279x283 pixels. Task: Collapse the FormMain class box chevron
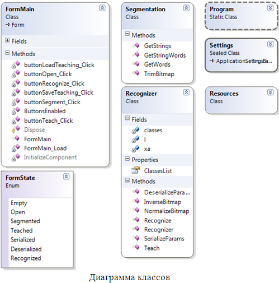102,8
